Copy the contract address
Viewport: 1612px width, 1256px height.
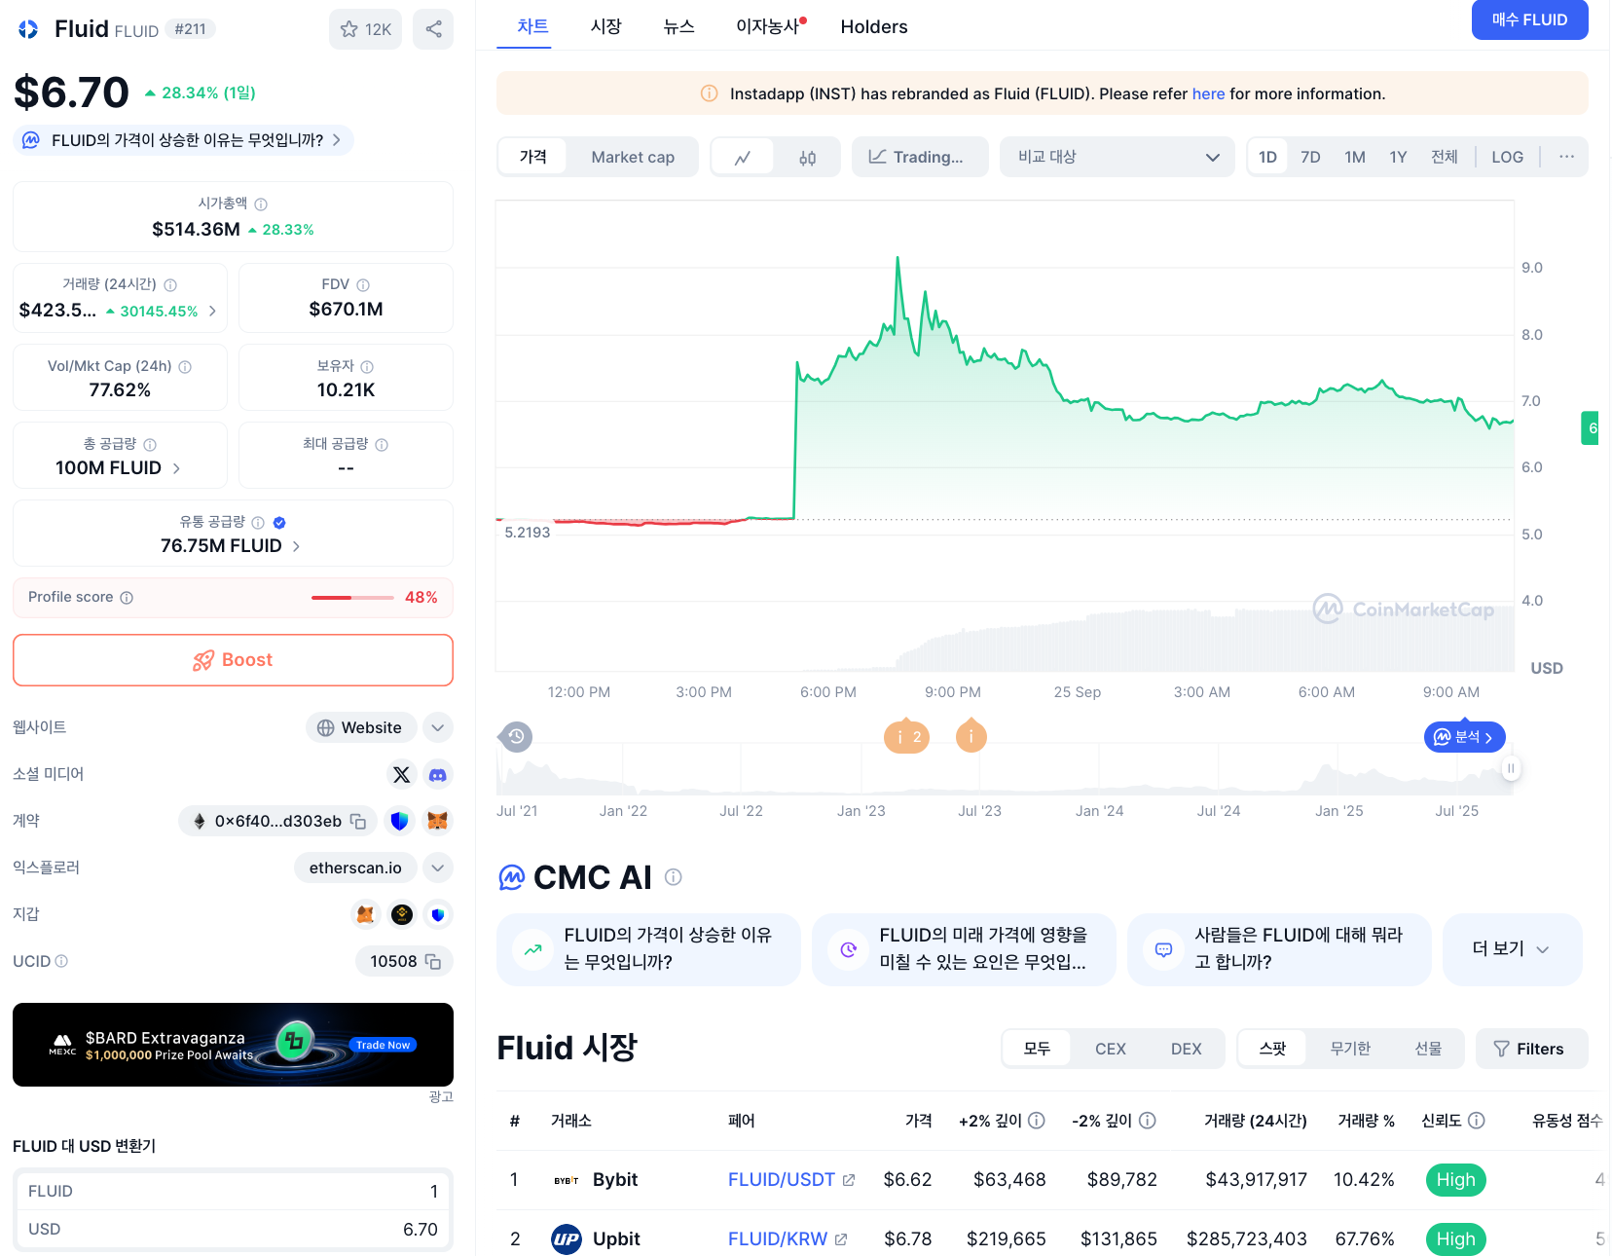click(358, 822)
